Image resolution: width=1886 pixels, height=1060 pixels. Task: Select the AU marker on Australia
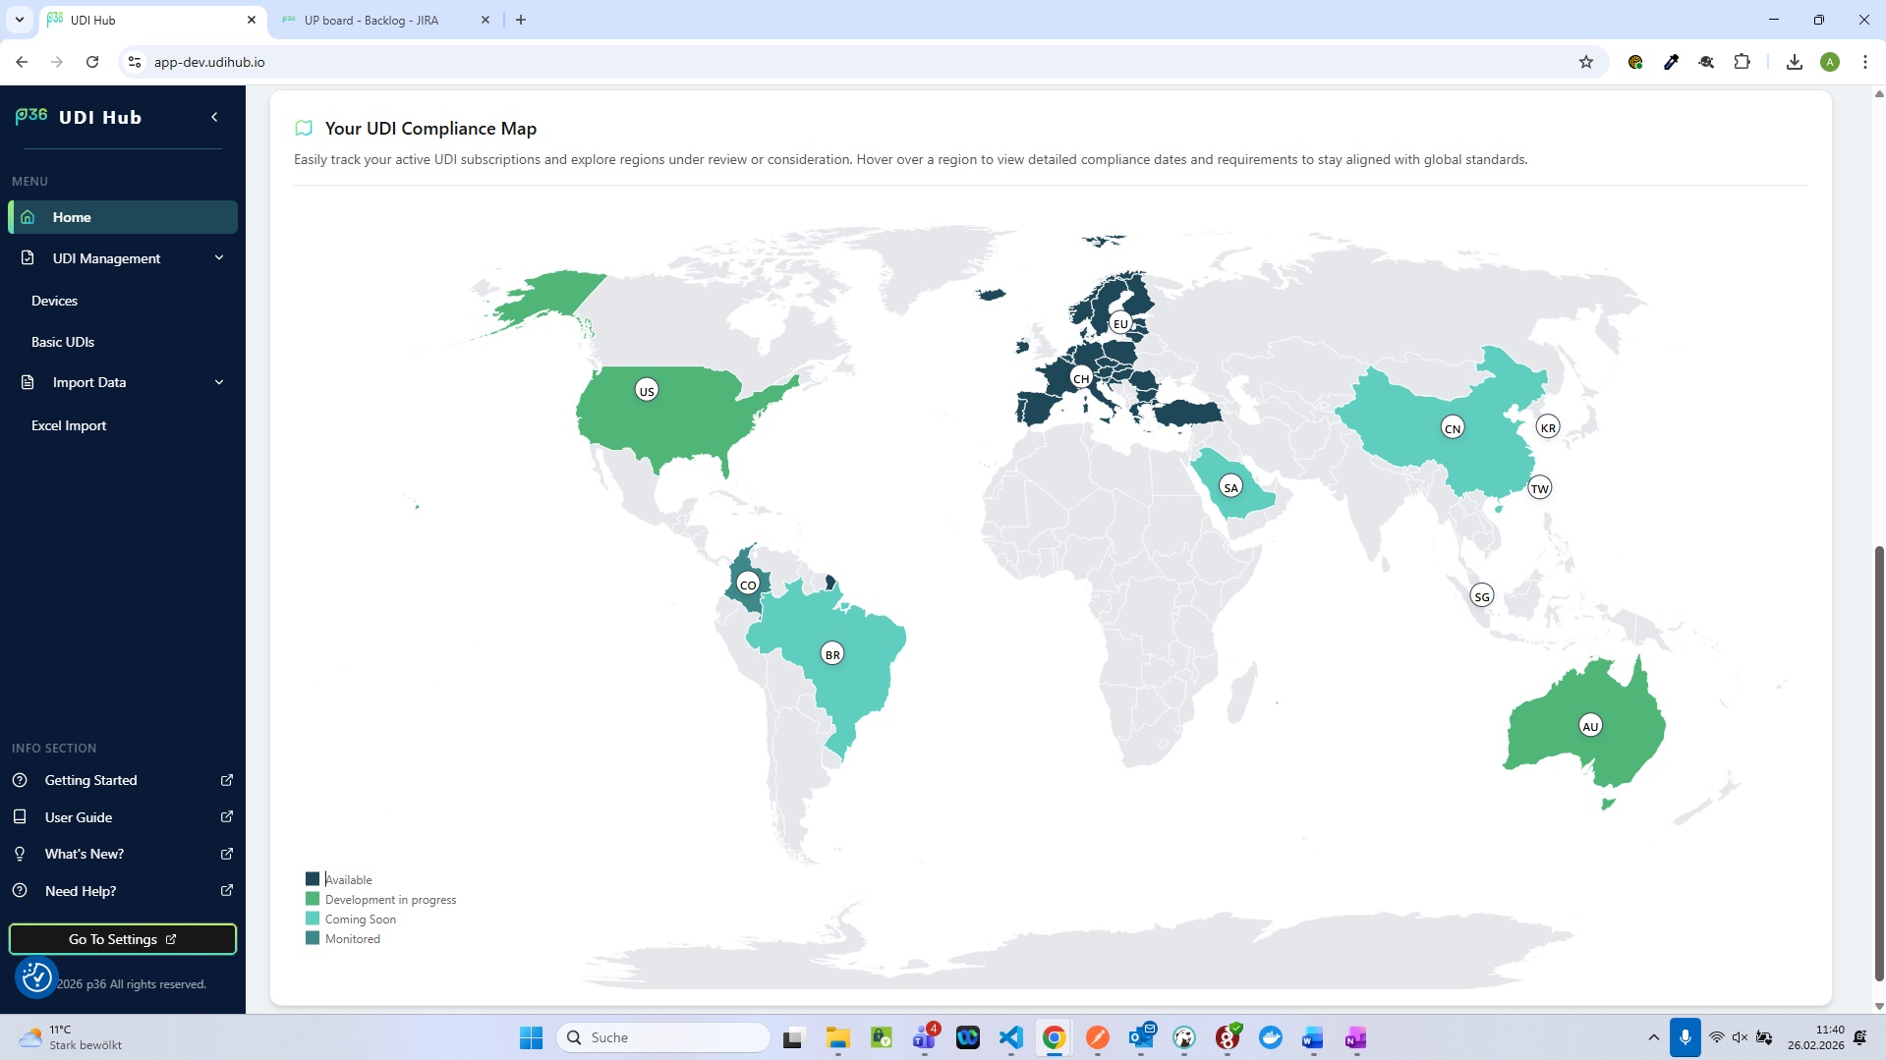[1589, 726]
